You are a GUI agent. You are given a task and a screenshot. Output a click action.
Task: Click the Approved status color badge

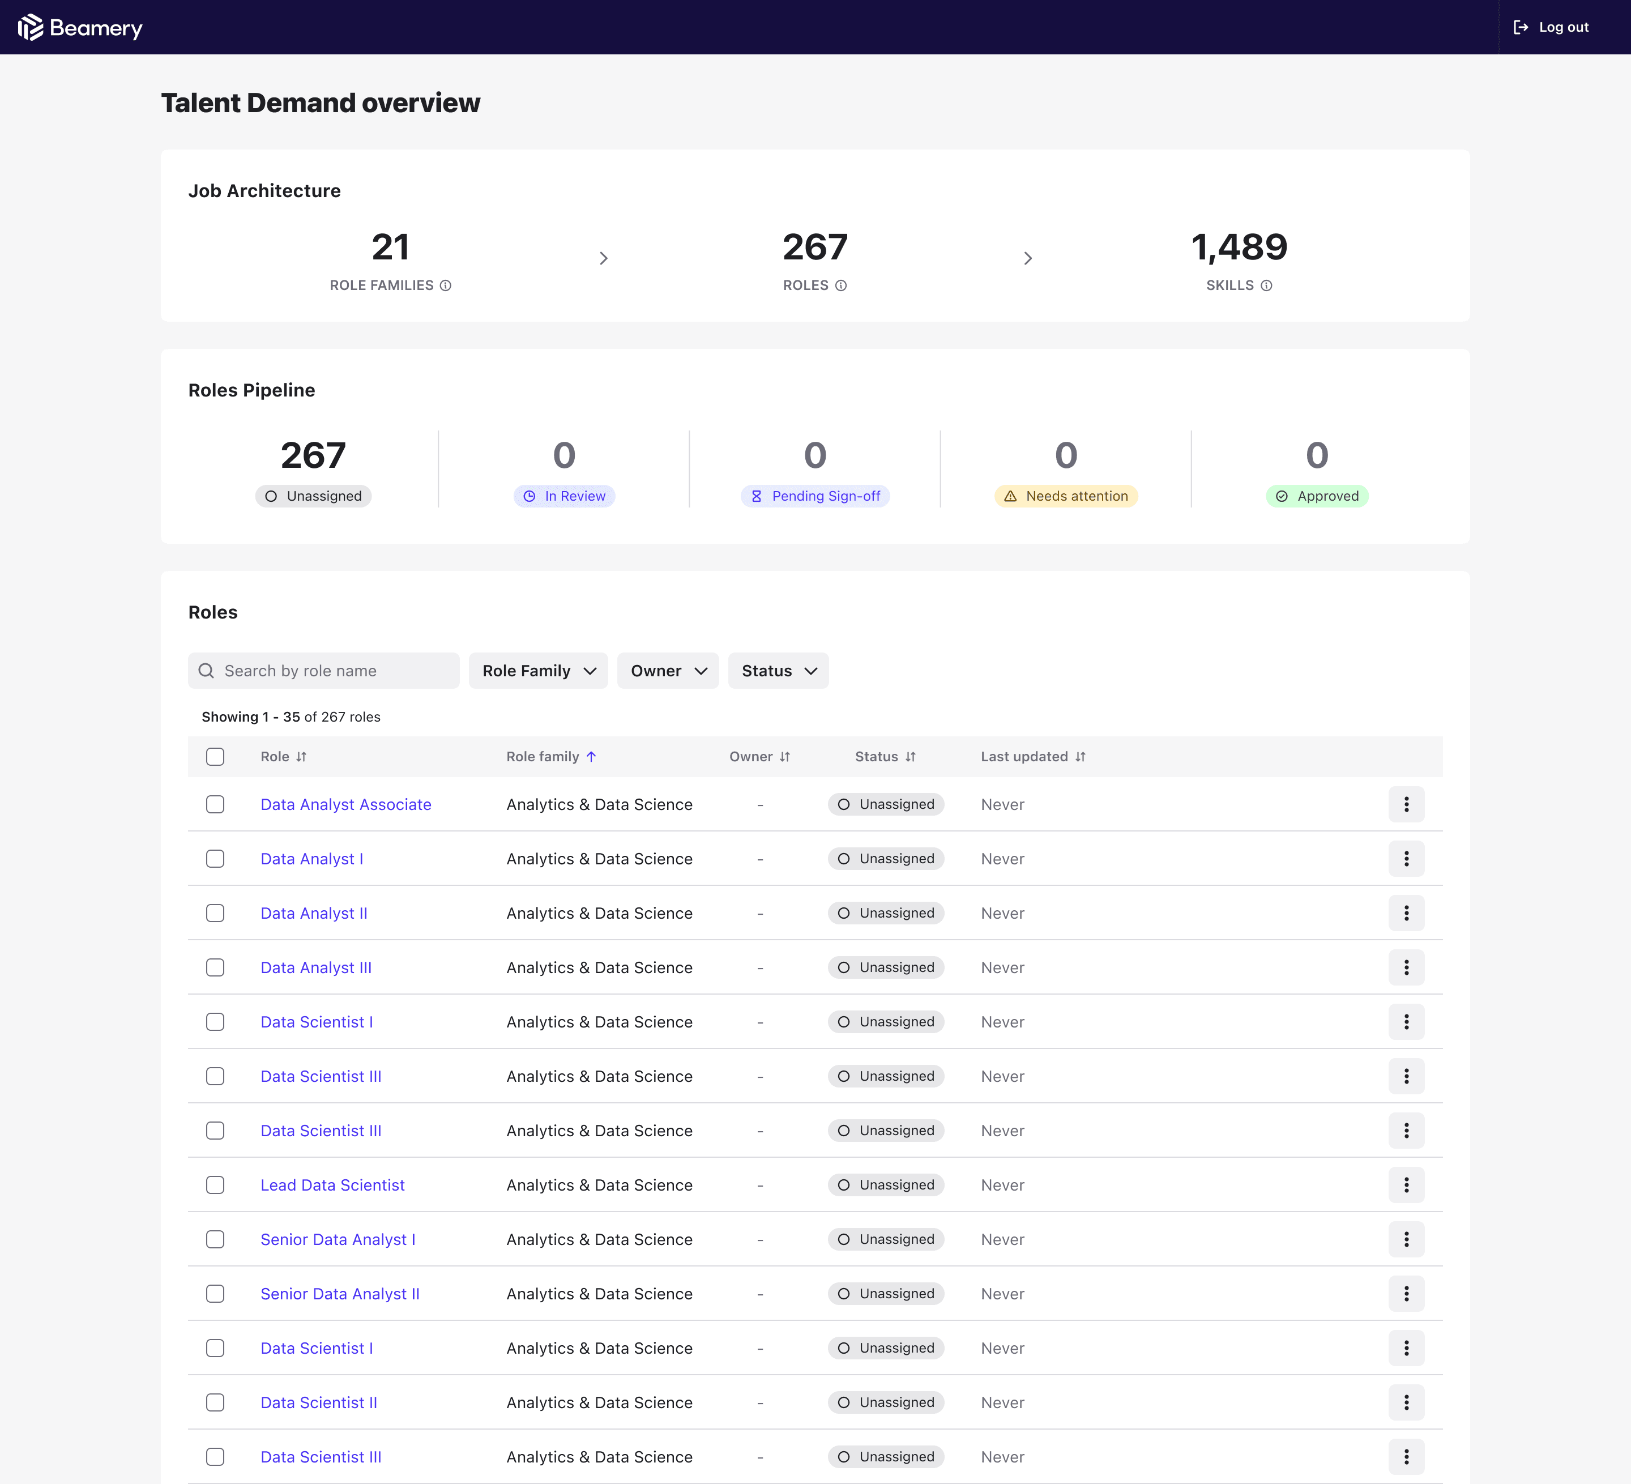coord(1316,496)
